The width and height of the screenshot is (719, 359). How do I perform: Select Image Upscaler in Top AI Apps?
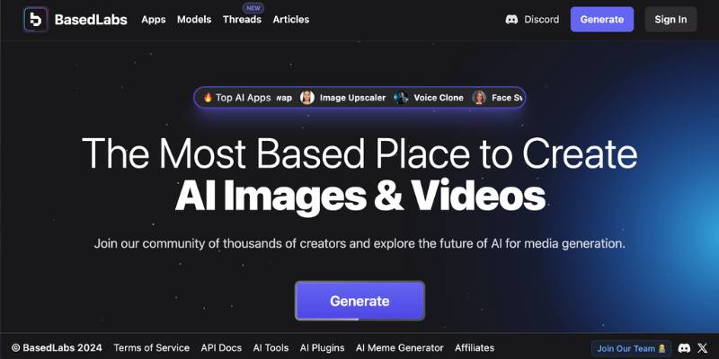[x=352, y=98]
